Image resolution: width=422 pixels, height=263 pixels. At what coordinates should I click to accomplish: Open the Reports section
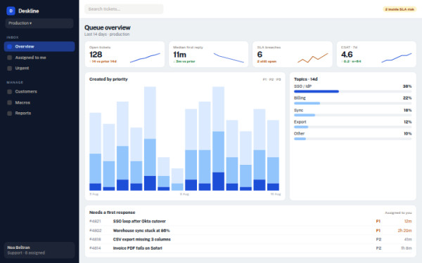point(39,113)
